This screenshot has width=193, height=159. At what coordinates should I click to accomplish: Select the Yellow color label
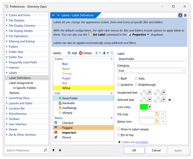pos(83,88)
